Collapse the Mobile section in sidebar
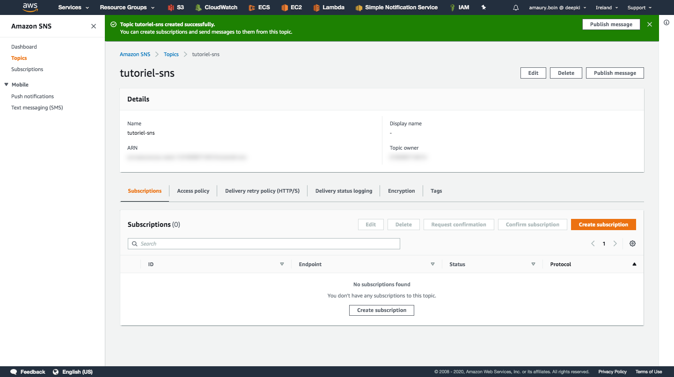The width and height of the screenshot is (674, 377). click(x=7, y=85)
